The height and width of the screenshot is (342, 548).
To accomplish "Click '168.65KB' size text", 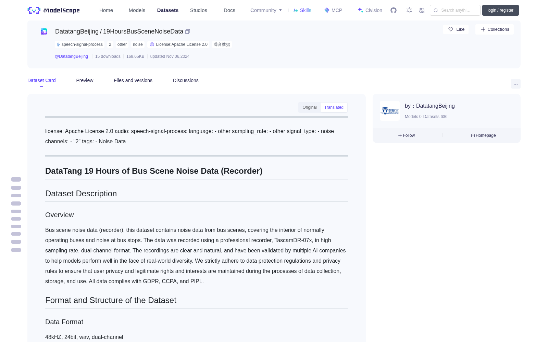I will 135,56.
